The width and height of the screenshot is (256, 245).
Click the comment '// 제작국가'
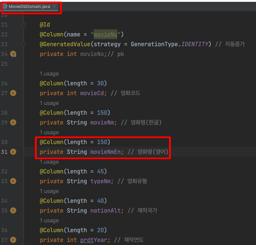(x=142, y=210)
